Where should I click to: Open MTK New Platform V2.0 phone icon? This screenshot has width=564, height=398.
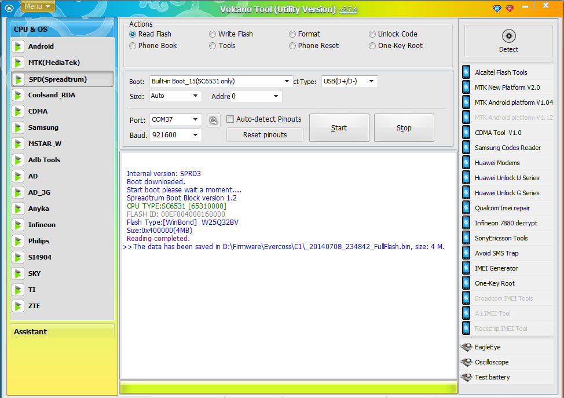466,87
